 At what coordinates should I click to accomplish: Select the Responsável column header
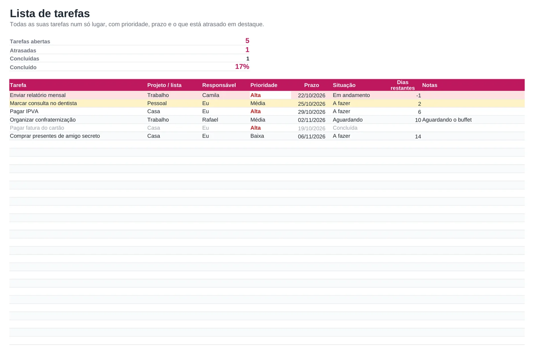pyautogui.click(x=226, y=85)
